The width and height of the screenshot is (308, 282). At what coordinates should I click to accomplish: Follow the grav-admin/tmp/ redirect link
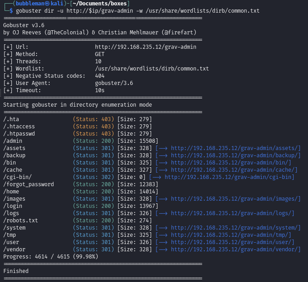pyautogui.click(x=231, y=235)
